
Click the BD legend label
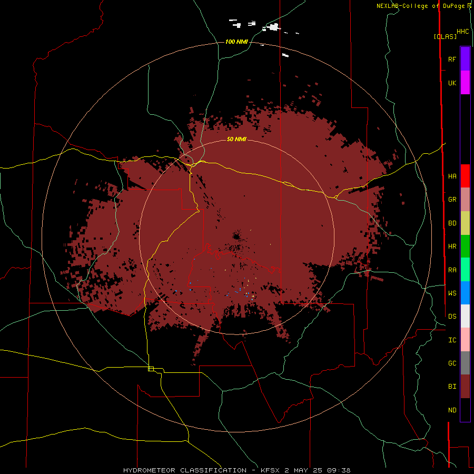[452, 223]
